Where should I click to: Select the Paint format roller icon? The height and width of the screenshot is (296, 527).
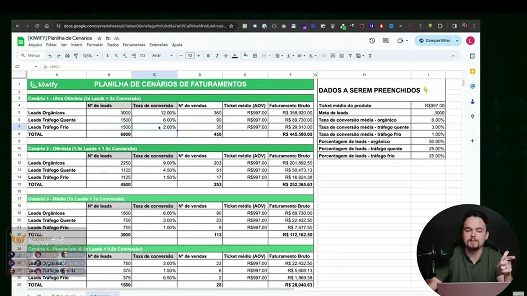pyautogui.click(x=76, y=55)
